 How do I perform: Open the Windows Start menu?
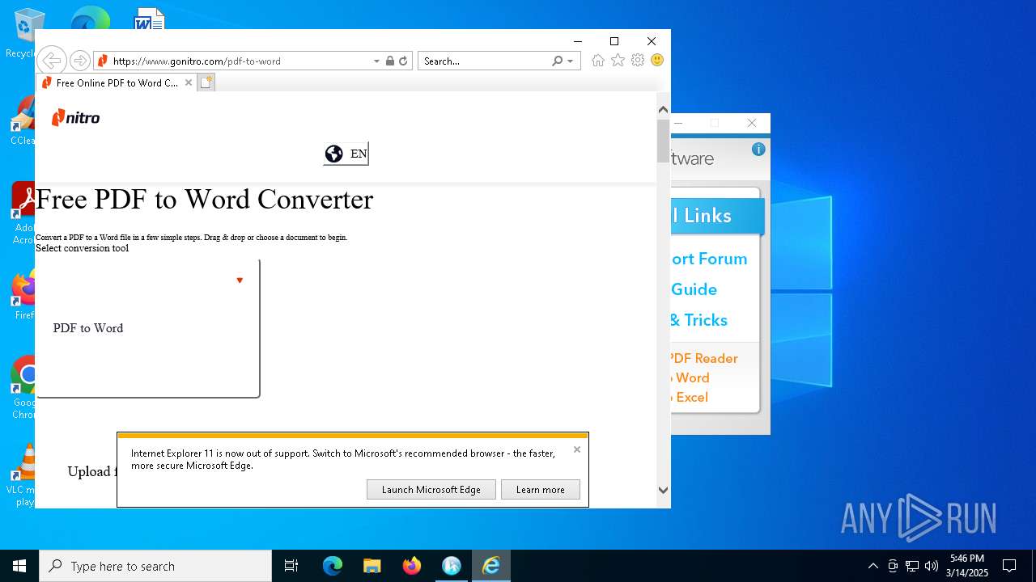(x=19, y=566)
